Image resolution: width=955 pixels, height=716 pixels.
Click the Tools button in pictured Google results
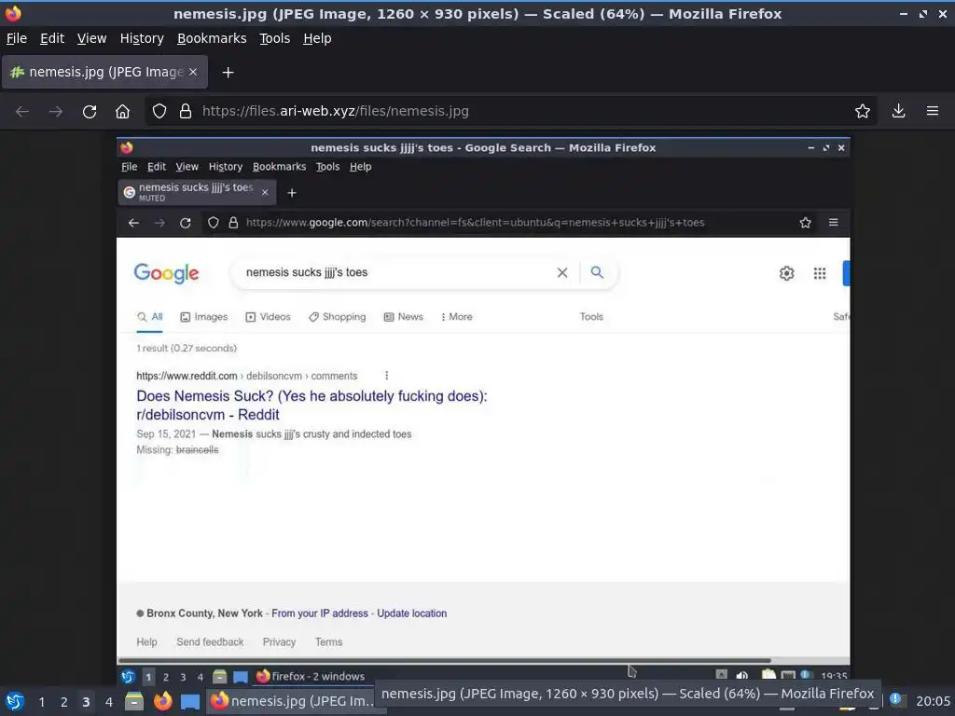click(591, 317)
